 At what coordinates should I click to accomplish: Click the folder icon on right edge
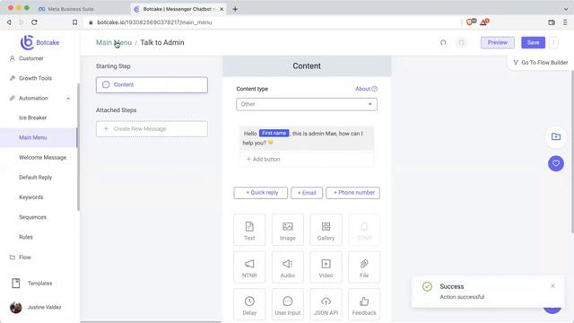[556, 136]
